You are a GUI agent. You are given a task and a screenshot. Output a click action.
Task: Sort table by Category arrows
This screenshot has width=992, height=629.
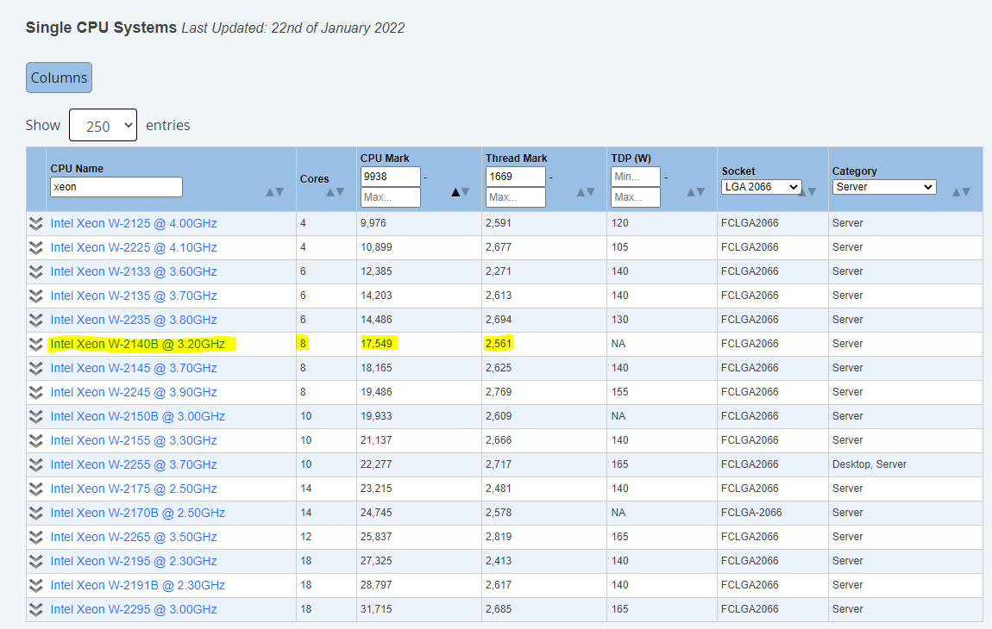(961, 192)
